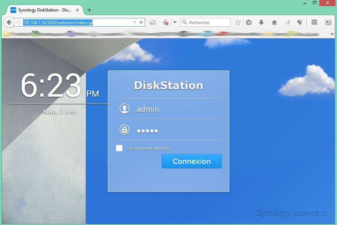Open the address bar history dropdown arrow

(134, 22)
